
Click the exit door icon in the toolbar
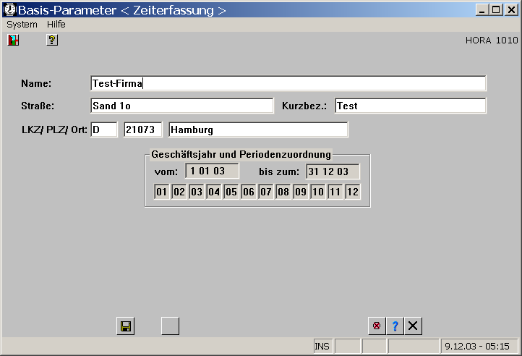13,41
